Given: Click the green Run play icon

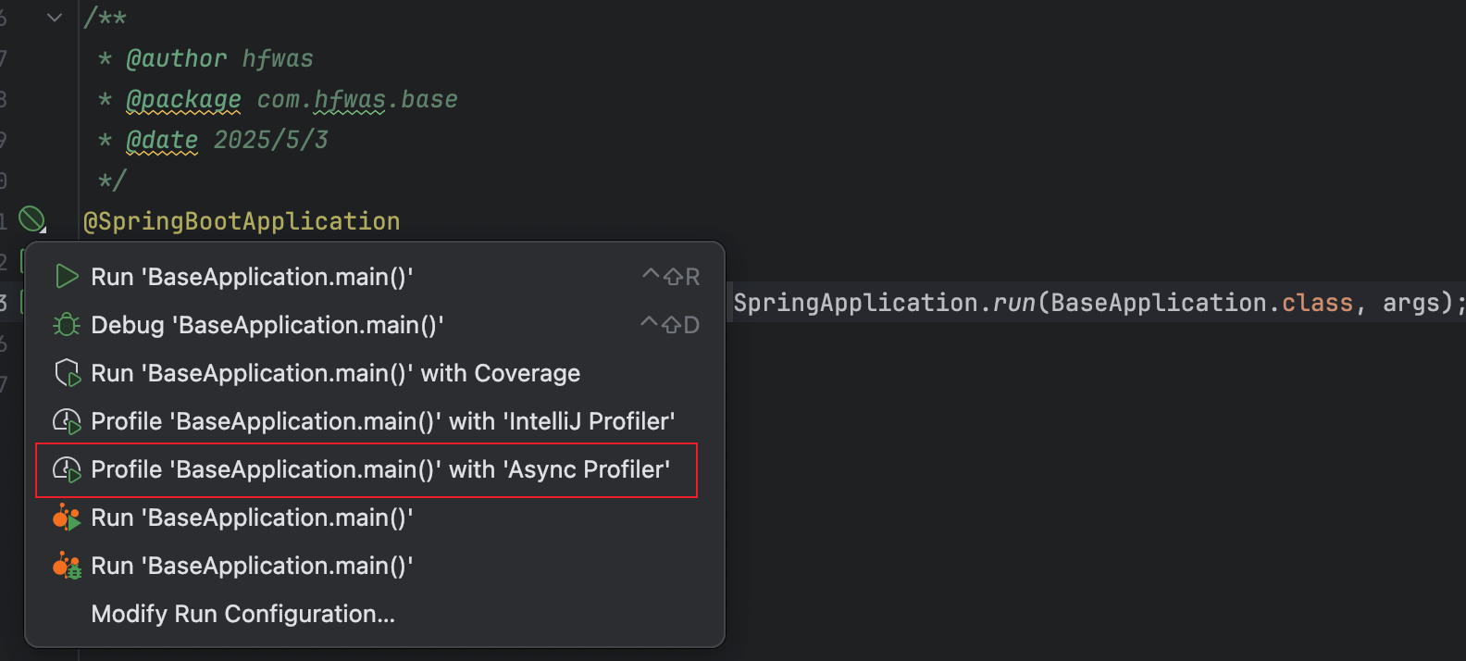Looking at the screenshot, I should click(67, 277).
